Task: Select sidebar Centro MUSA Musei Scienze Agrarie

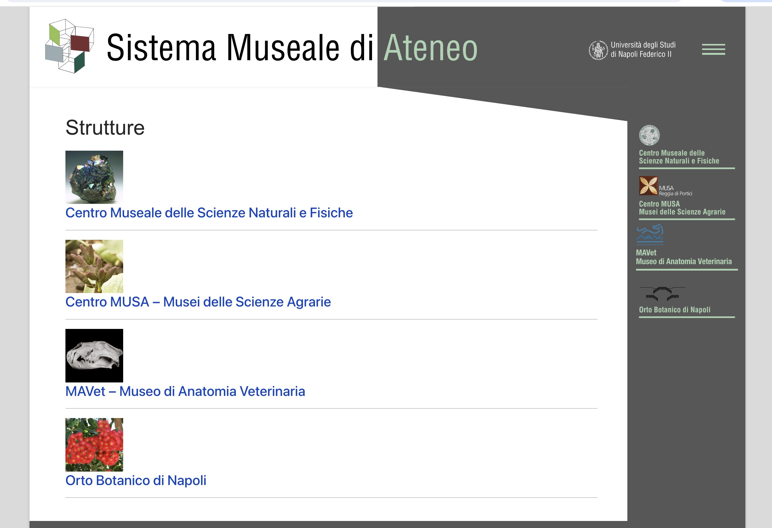Action: [x=682, y=208]
